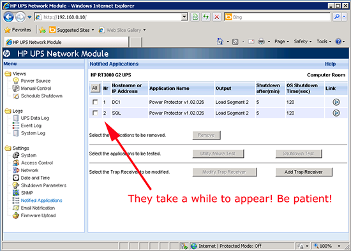Click the RSS feeds icon

coord(235,41)
